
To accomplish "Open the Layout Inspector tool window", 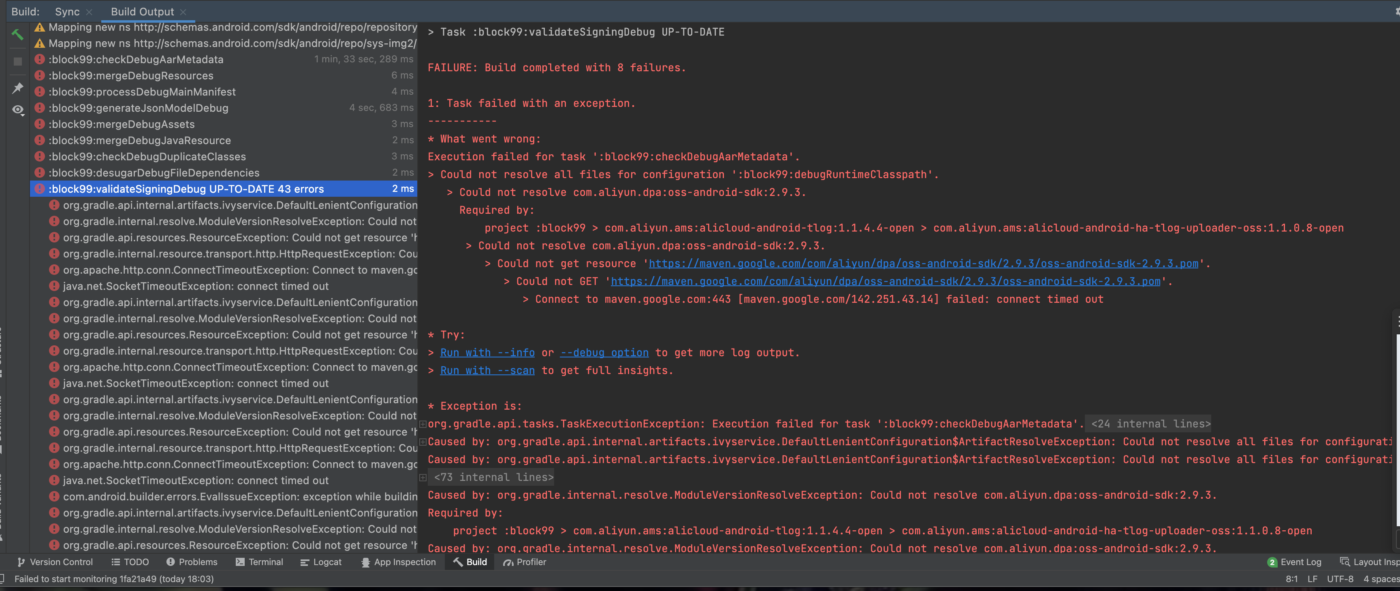I will pos(1370,562).
